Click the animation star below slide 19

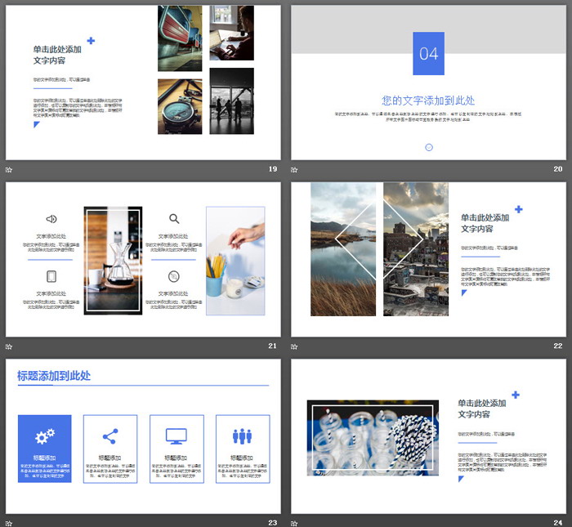(x=9, y=169)
